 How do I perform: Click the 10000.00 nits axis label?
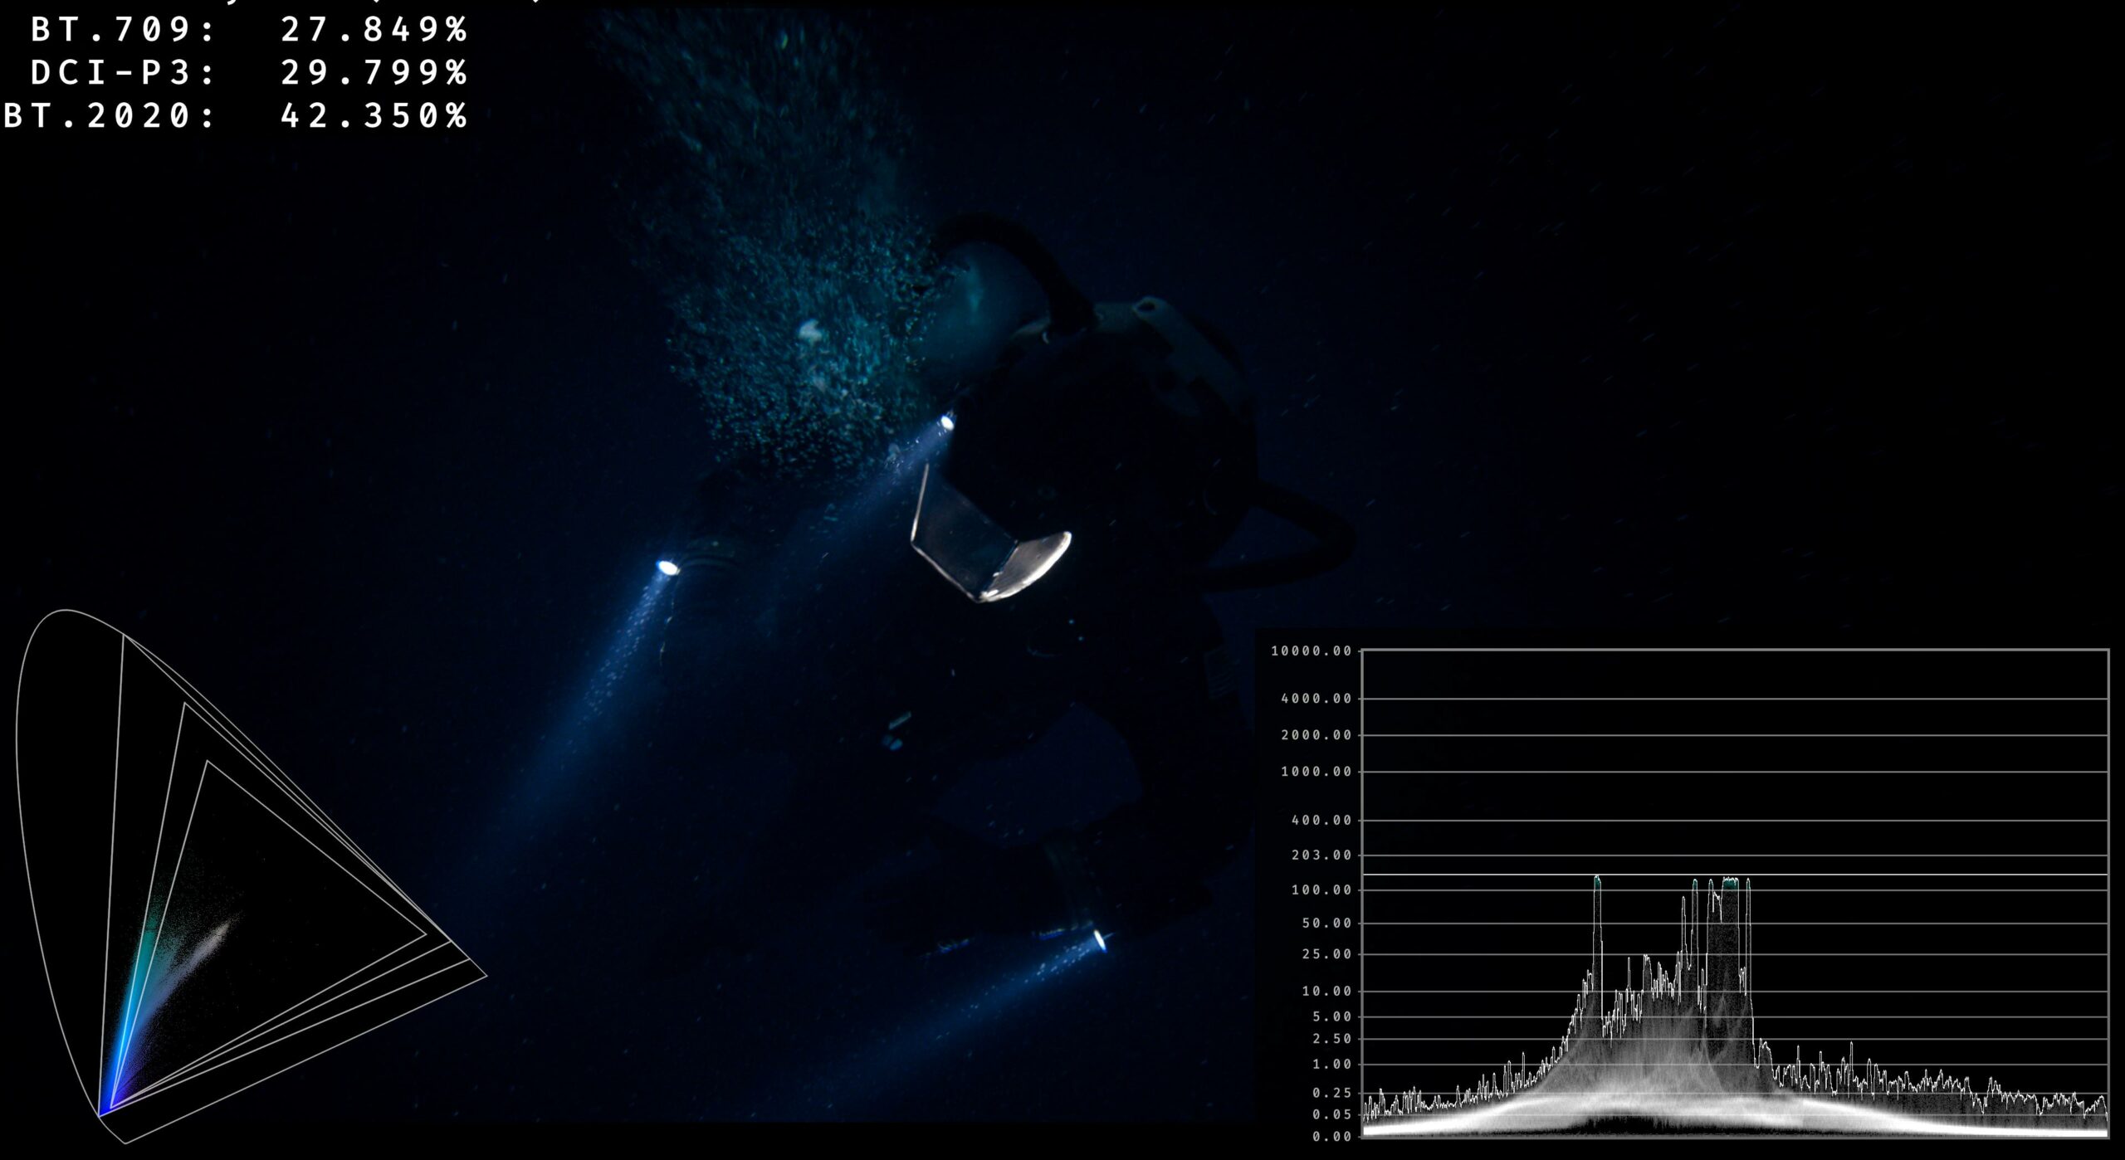point(1312,651)
